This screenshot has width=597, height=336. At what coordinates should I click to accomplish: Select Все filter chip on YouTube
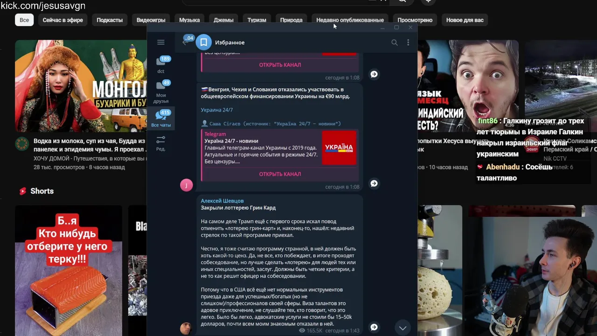pos(24,20)
